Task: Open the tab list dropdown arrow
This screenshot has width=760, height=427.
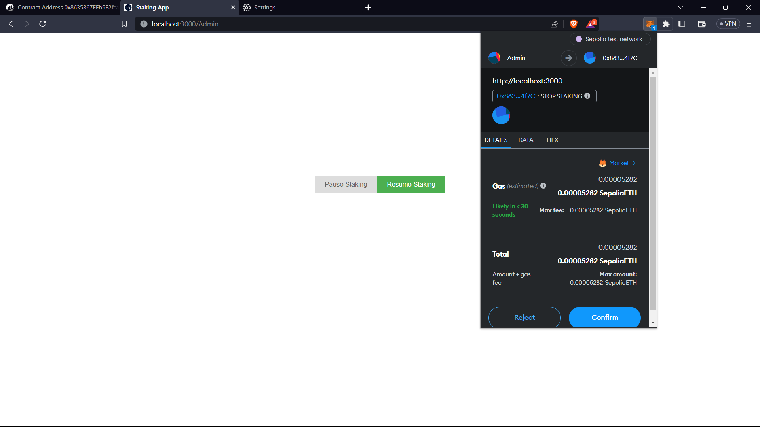Action: [681, 7]
